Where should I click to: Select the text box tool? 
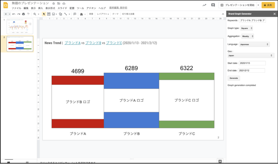(49, 14)
